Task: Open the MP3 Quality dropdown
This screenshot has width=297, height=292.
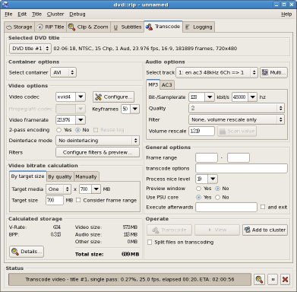Action: [236, 108]
